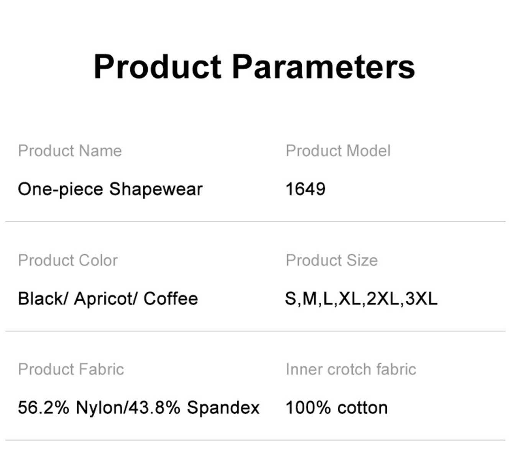This screenshot has height=452, width=511.
Task: Click the S,M,L,XL,2XL,3XL size list
Action: [x=361, y=299]
